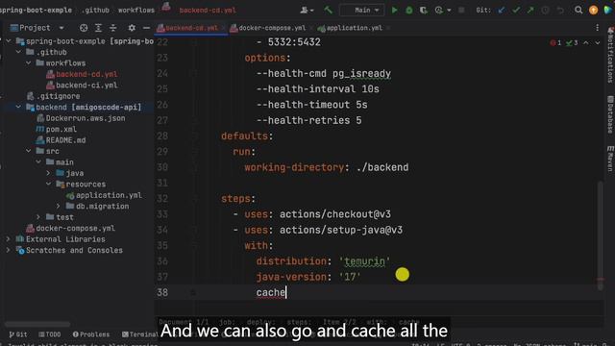Select pom.xml in project tree
The image size is (615, 346).
pyautogui.click(x=57, y=129)
